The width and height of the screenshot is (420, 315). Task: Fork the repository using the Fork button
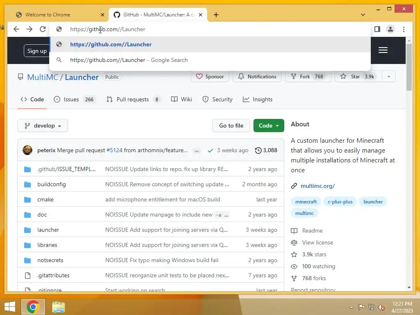pyautogui.click(x=308, y=77)
